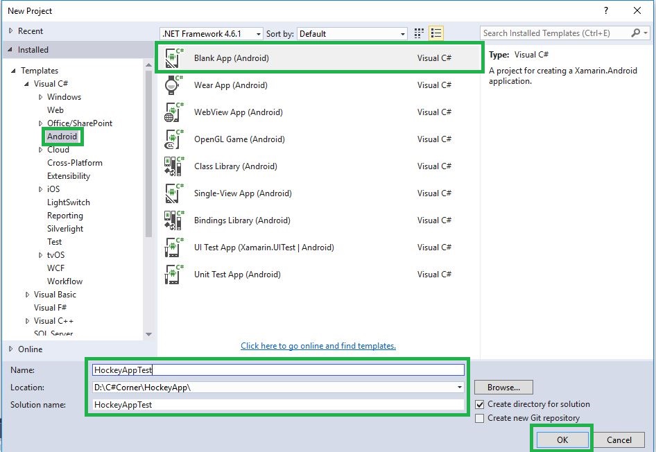
Task: Open the help question mark
Action: tap(606, 10)
